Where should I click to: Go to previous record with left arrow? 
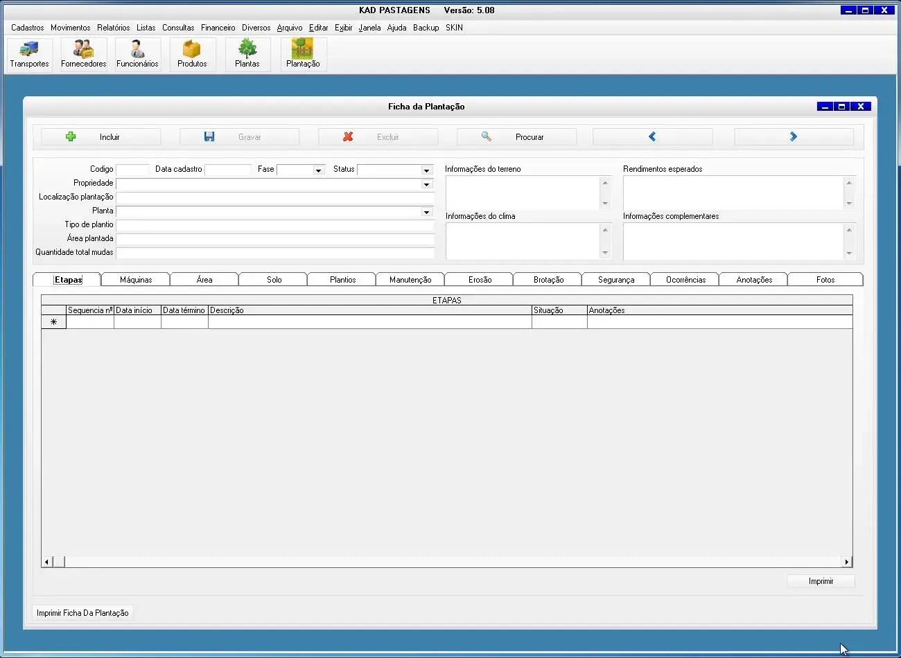pyautogui.click(x=652, y=137)
